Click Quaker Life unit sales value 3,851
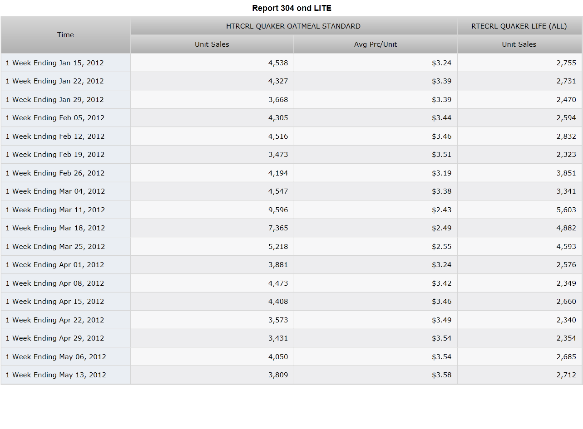 click(x=566, y=173)
